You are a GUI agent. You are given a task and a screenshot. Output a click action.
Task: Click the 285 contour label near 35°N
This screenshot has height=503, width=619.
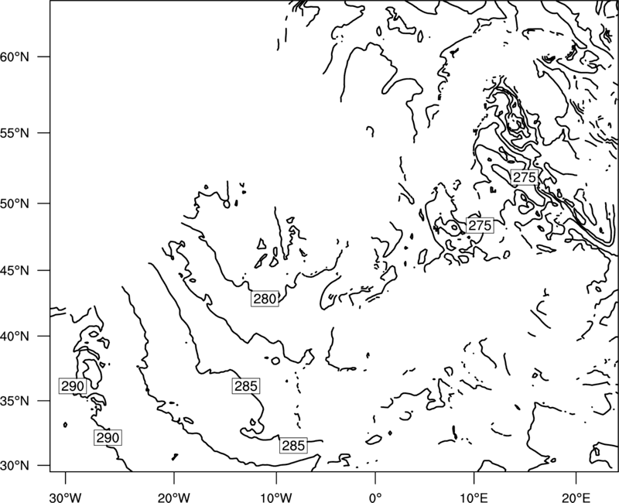pyautogui.click(x=246, y=385)
